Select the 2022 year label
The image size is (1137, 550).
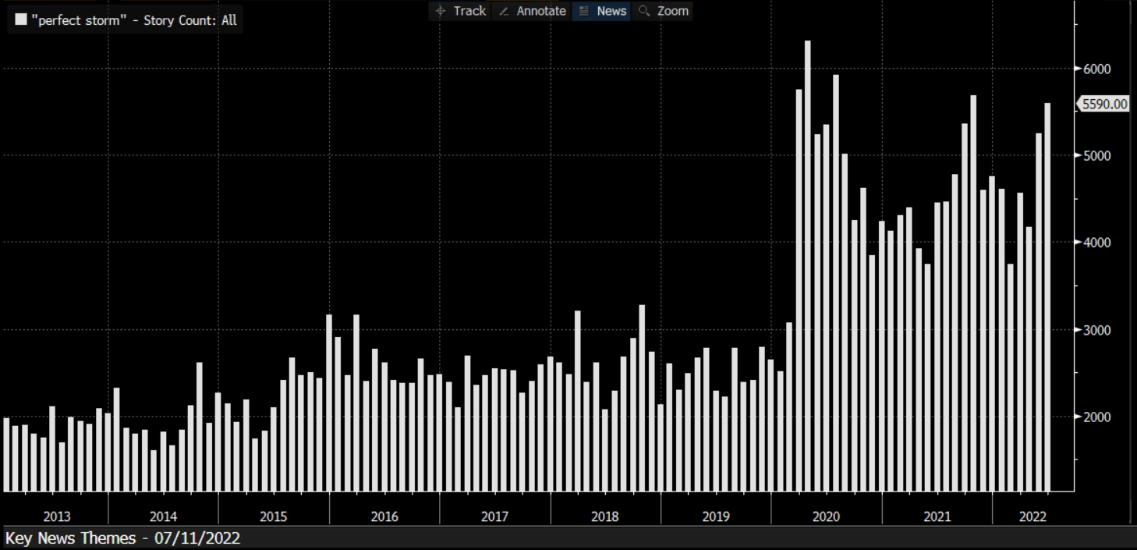click(x=1033, y=516)
